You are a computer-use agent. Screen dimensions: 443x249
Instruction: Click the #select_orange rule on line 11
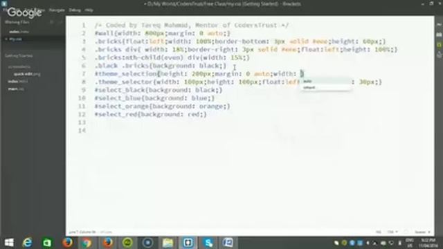(x=163, y=107)
